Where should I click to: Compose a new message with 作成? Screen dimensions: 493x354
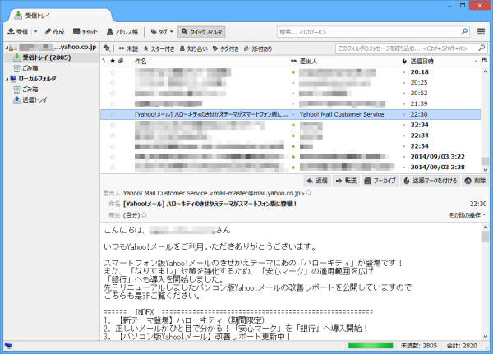coord(54,32)
